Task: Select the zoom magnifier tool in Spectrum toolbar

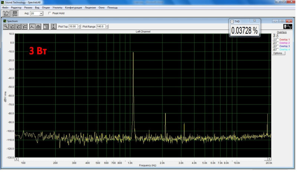Action: 6,27
